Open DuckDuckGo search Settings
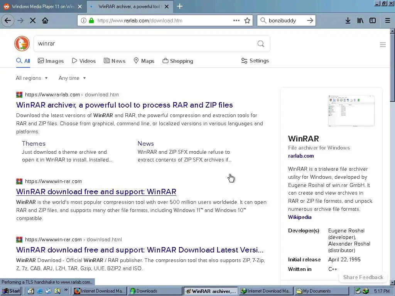The image size is (395, 296). tap(255, 61)
